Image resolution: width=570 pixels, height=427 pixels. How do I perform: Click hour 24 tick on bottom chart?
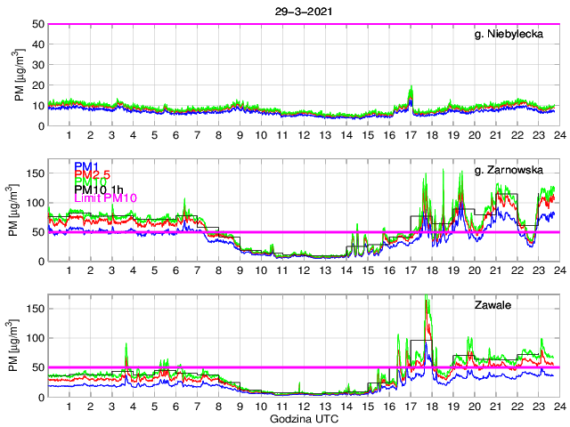[558, 407]
